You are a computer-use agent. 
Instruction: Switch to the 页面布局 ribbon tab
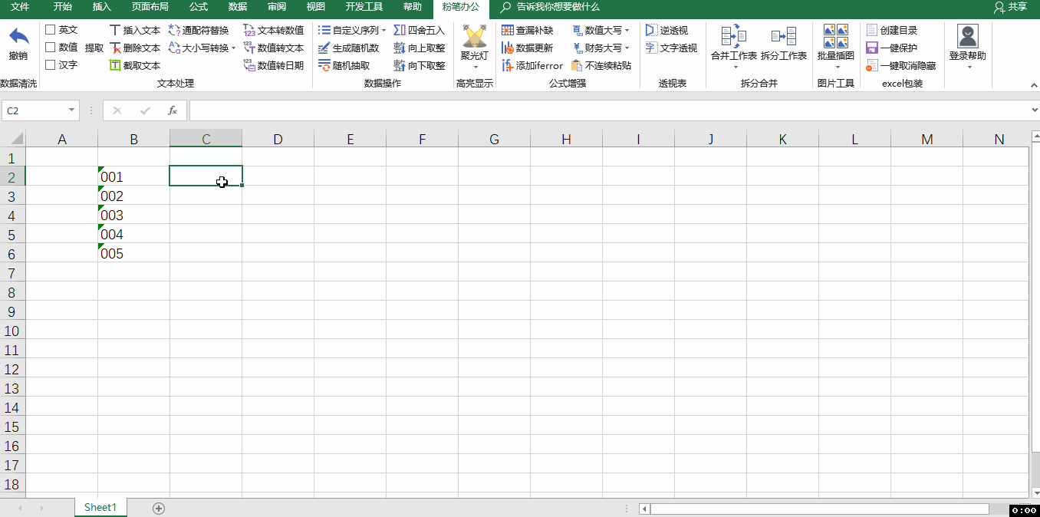coord(150,7)
